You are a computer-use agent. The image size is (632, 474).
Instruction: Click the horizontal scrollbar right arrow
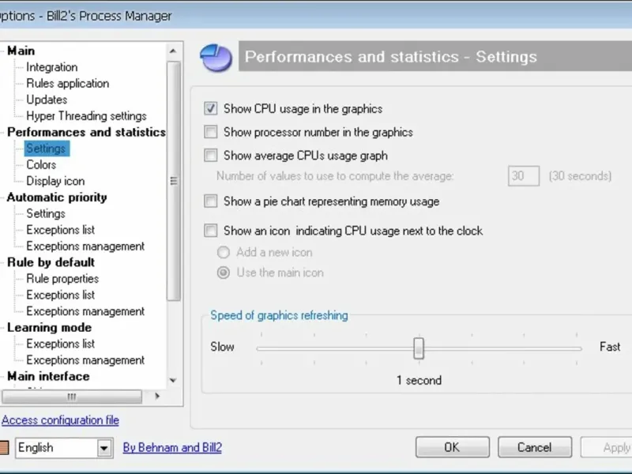(x=157, y=397)
